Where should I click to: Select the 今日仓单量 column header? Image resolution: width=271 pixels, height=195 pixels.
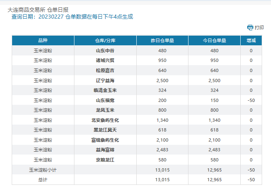pos(214,41)
